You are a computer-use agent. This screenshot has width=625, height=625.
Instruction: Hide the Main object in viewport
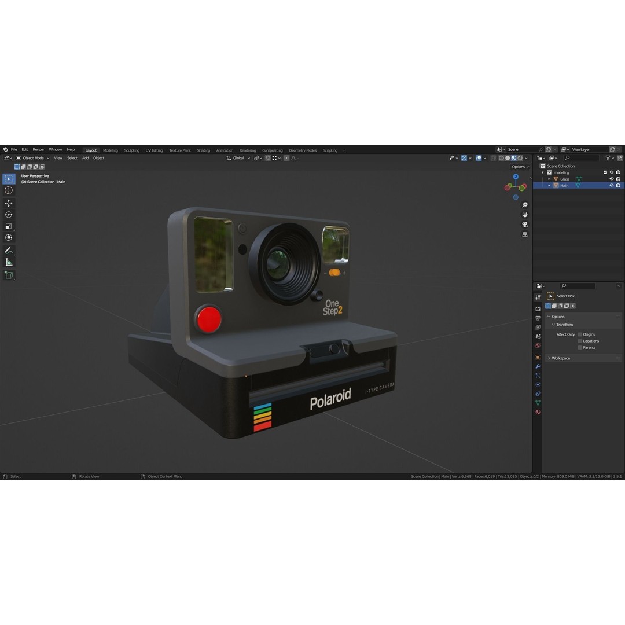click(612, 185)
